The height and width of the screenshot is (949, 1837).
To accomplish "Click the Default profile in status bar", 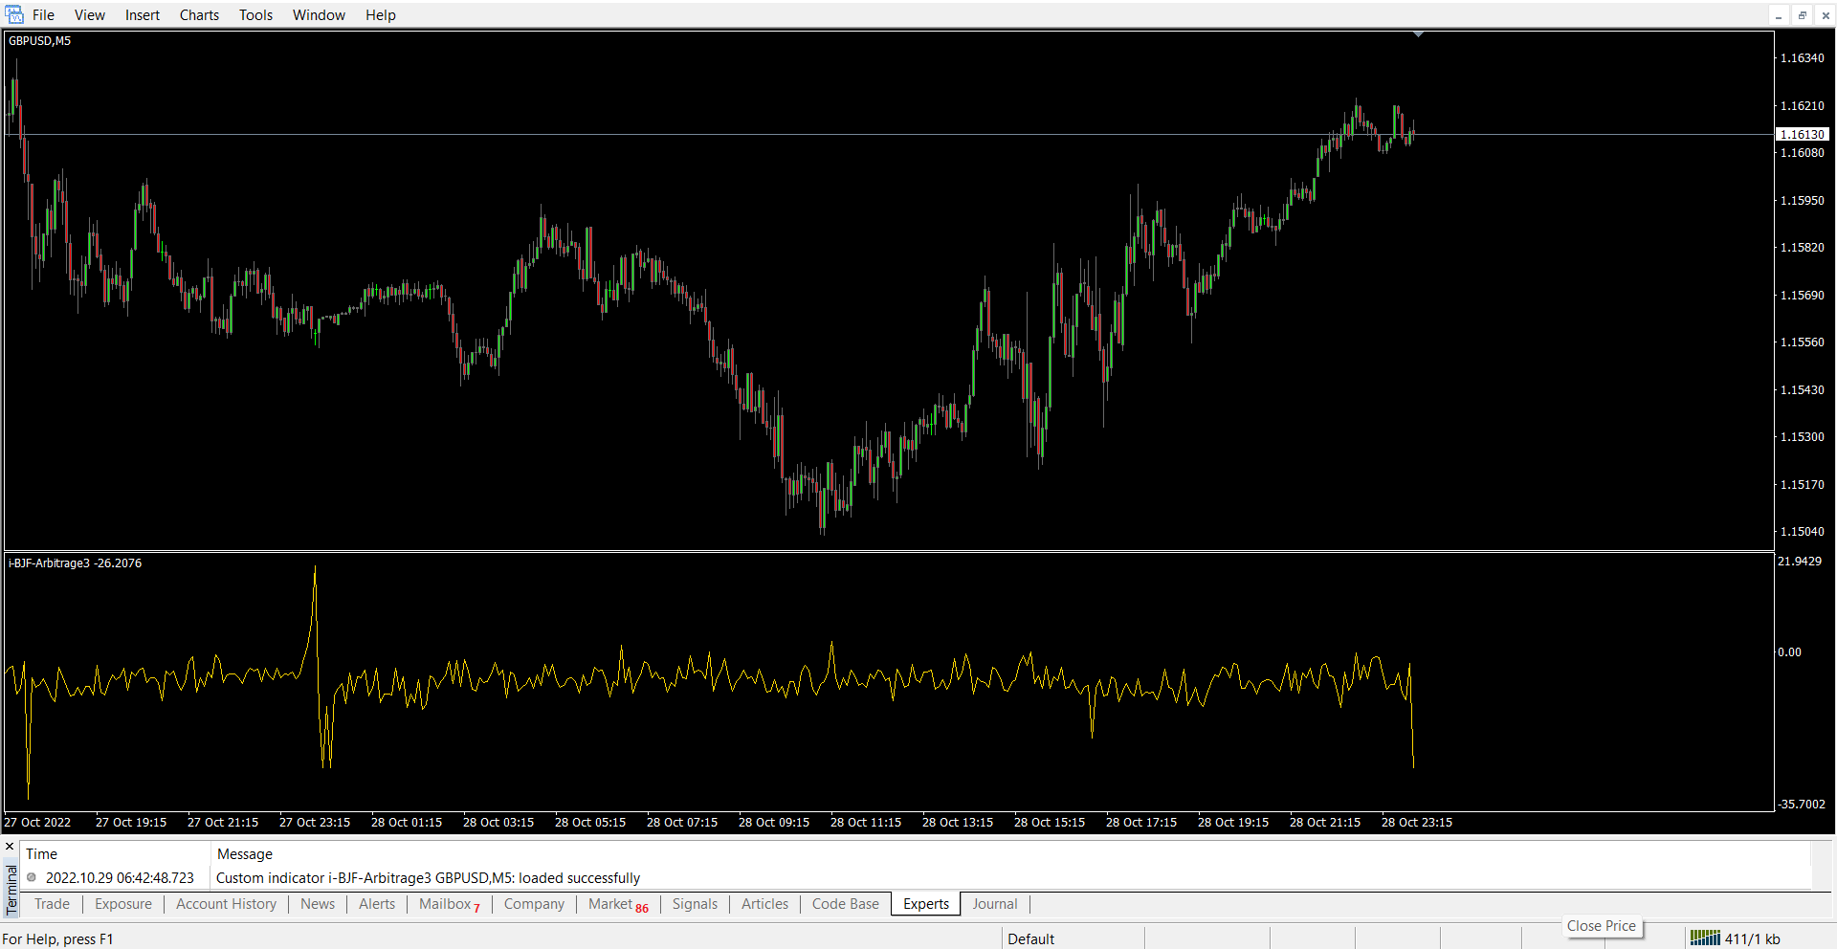I will tap(1030, 939).
